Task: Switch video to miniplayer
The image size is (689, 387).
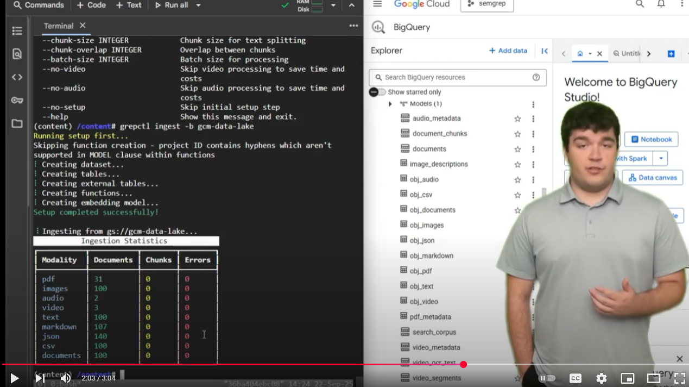Action: point(627,378)
